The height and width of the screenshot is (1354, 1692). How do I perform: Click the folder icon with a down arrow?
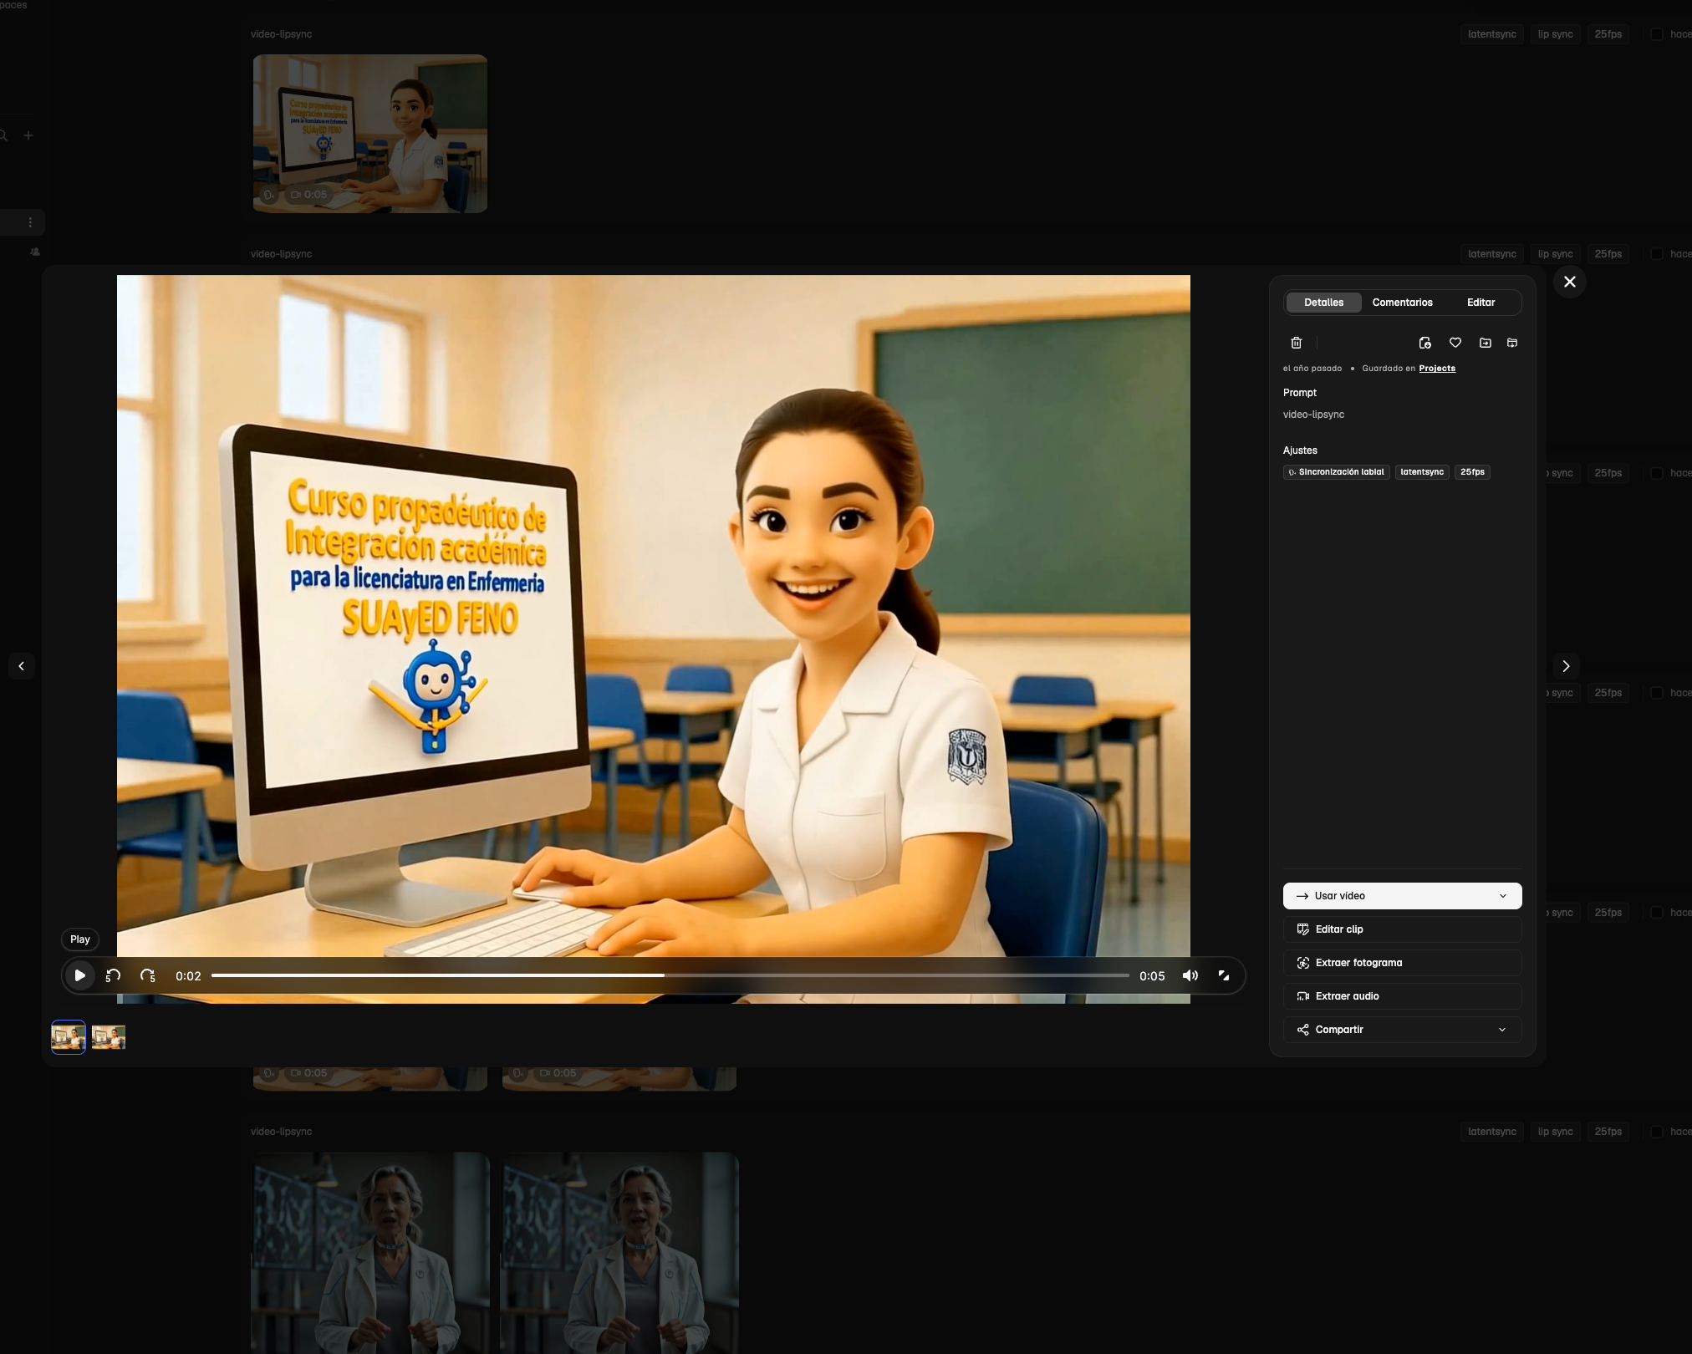click(x=1512, y=343)
